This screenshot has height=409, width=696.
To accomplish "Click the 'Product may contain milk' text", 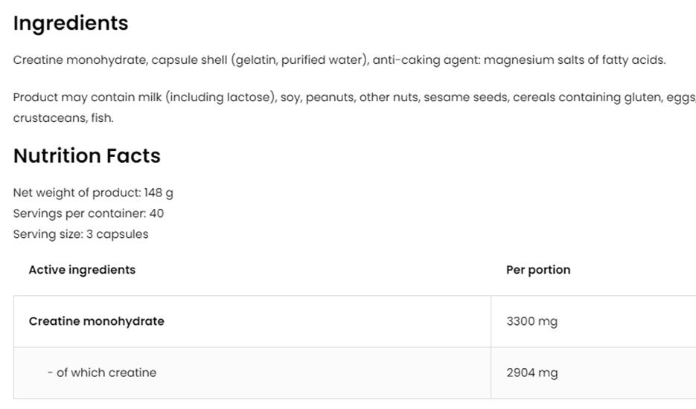I will 88,97.
